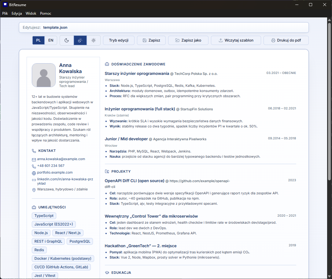Click the icon next to UMIEJĘTNOŚCI heading

tap(33, 207)
